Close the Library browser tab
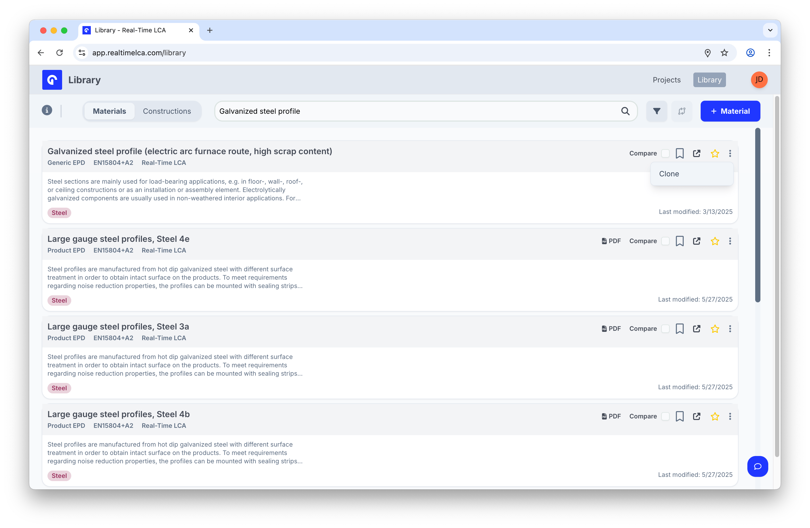The image size is (810, 528). (x=191, y=30)
